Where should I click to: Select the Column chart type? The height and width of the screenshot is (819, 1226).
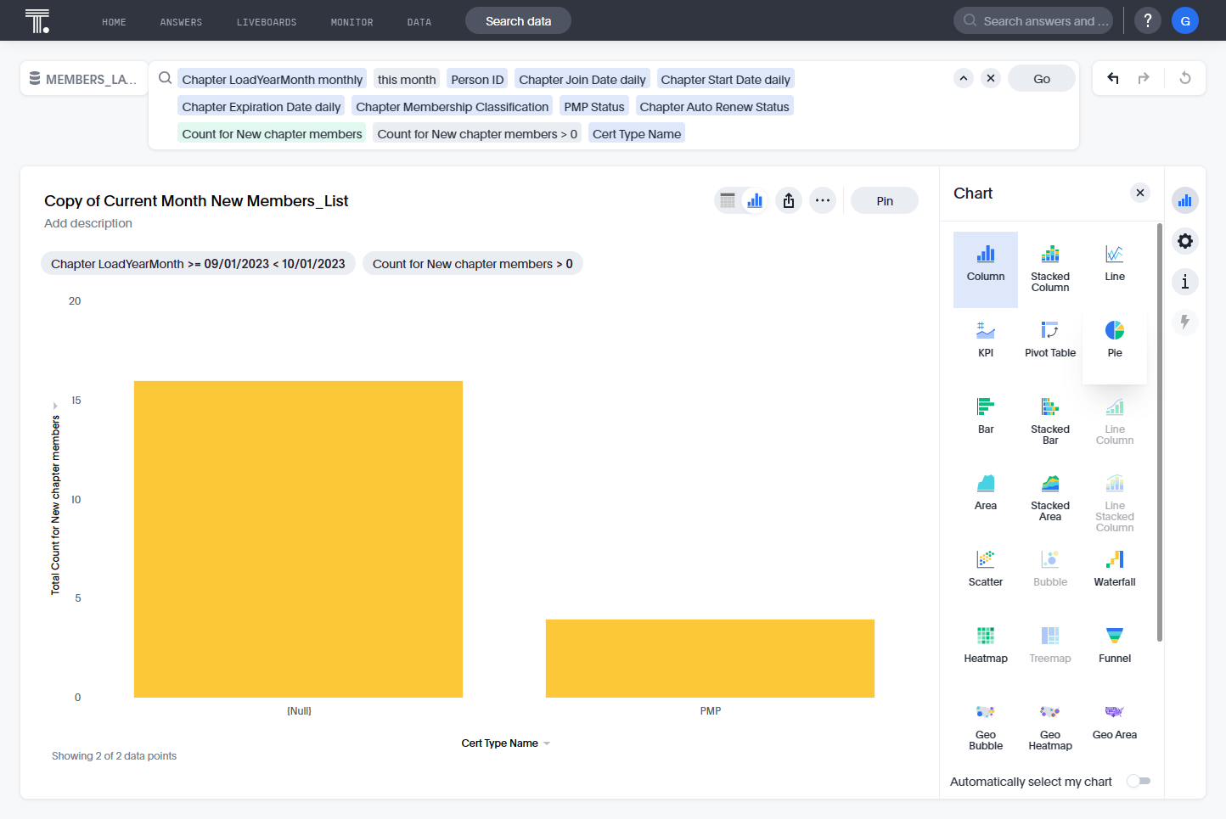(985, 269)
